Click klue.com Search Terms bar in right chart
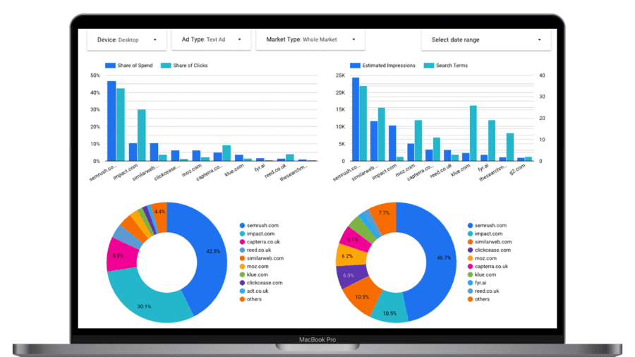Viewport: 635px width, 357px height. (473, 133)
